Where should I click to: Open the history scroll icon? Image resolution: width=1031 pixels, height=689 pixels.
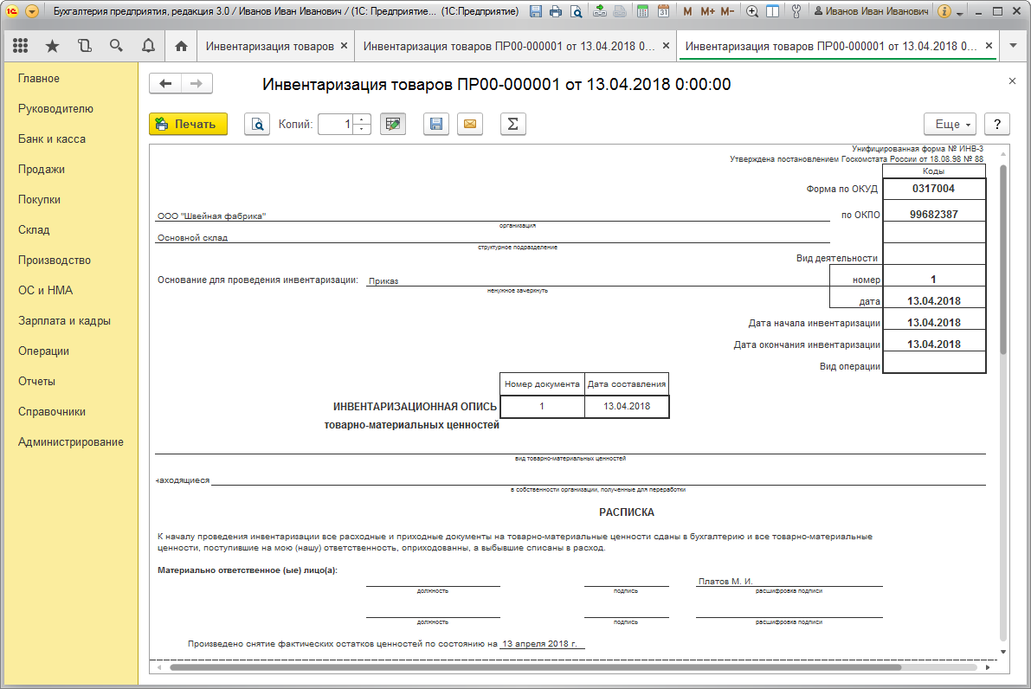click(84, 46)
